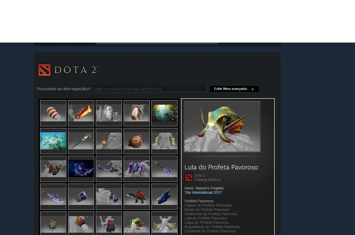Click 'Procurando um item específico?' label
This screenshot has width=355, height=235.
click(x=64, y=89)
